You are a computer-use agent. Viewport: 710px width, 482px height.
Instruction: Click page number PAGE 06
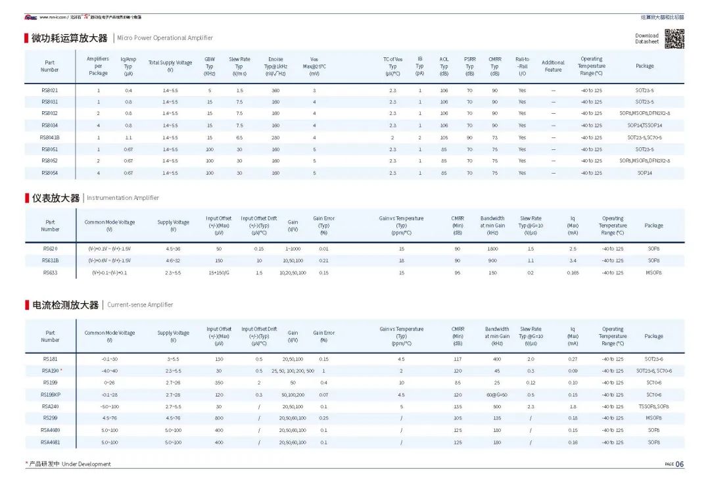[x=674, y=464]
